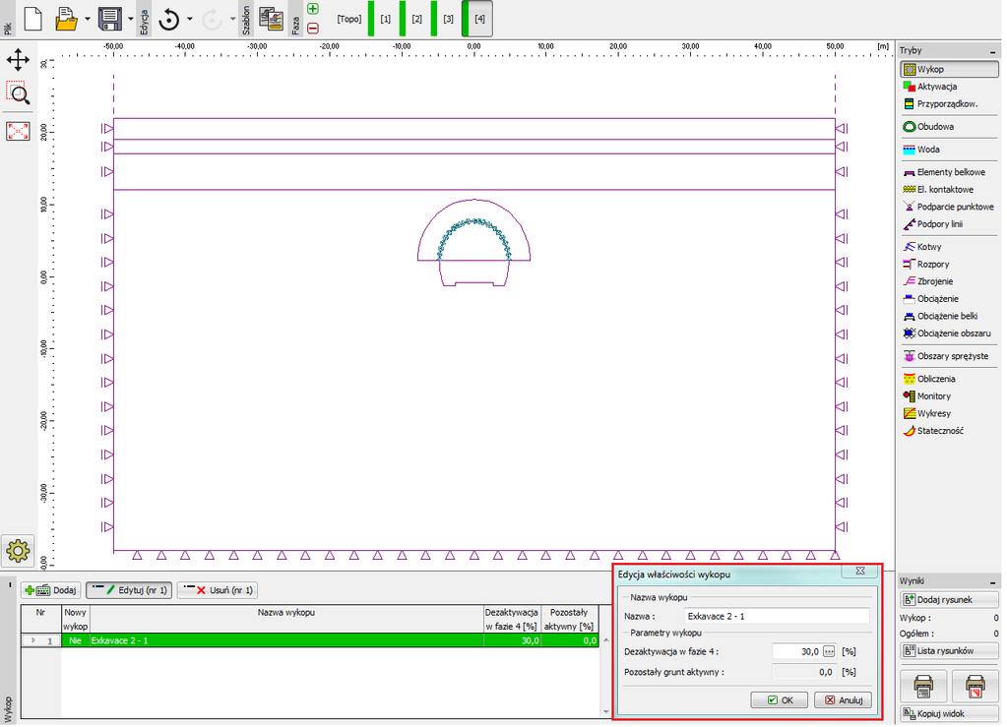Image resolution: width=1007 pixels, height=727 pixels.
Task: Open the ellipsis button next to 30,0
Action: click(829, 652)
